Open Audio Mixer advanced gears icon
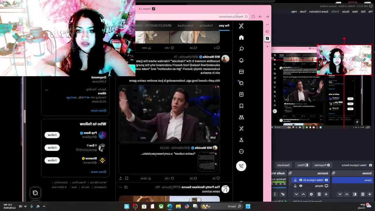This screenshot has width=375, height=211. pyautogui.click(x=283, y=194)
